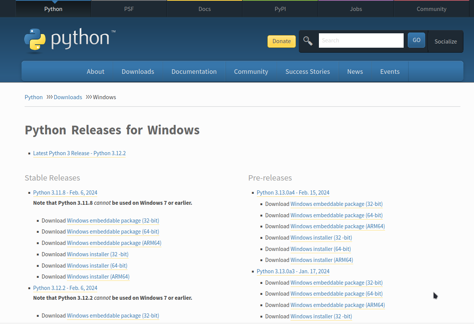Switch to the PyPI top tab
Image resolution: width=474 pixels, height=324 pixels.
point(280,9)
